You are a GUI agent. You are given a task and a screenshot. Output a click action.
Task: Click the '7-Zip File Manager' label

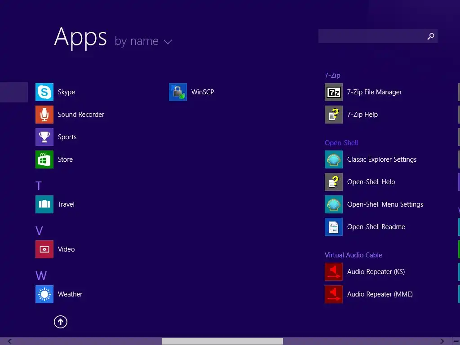(x=374, y=92)
